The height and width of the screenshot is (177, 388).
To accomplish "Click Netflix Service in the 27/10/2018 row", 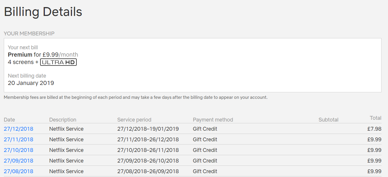I will point(66,150).
